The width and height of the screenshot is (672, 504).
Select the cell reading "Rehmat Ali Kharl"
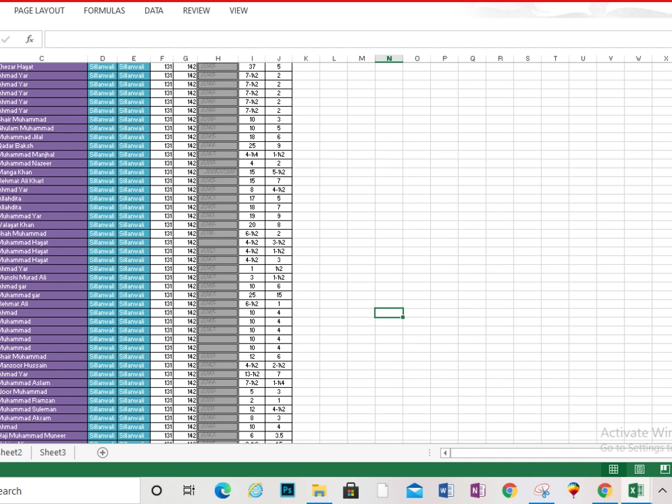point(44,181)
